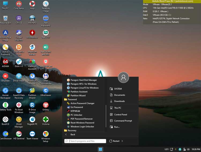201x152 pixels.
Task: Click the user account avatar picture
Action: pyautogui.click(x=123, y=78)
